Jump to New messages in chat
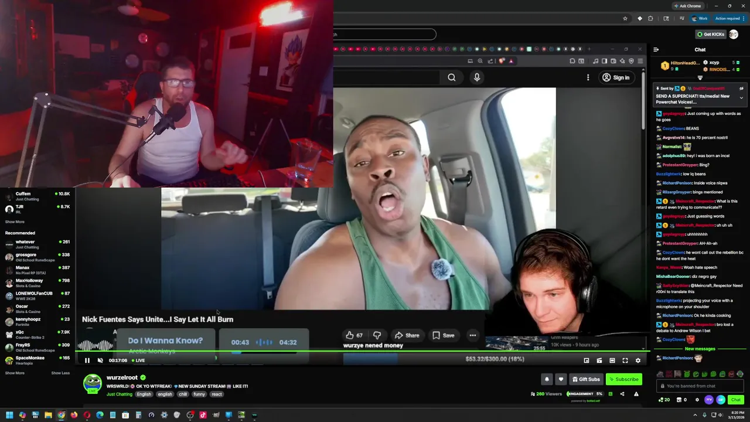Viewport: 750px width, 422px height. (x=700, y=349)
